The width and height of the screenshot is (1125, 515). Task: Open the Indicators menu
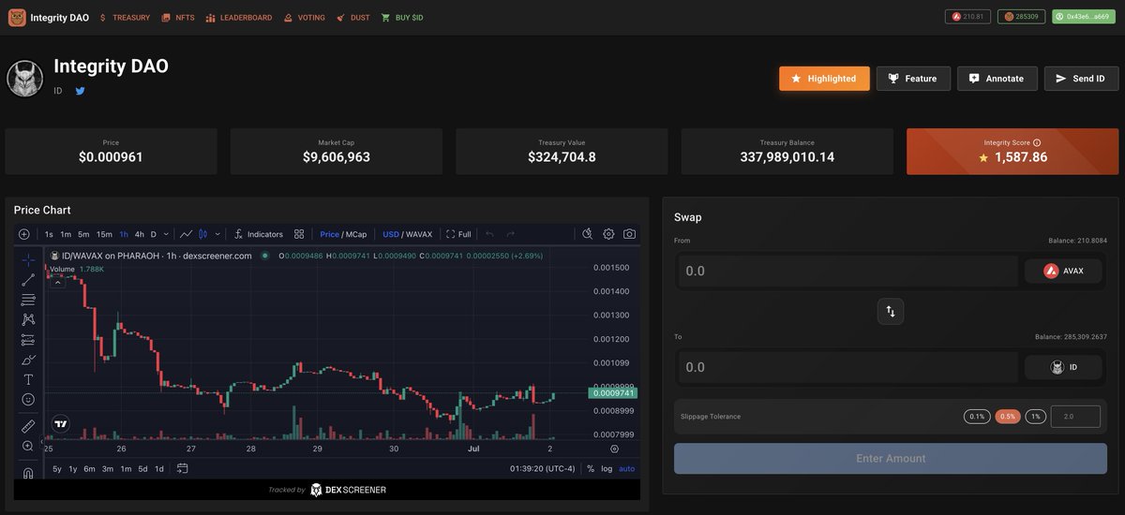(258, 234)
